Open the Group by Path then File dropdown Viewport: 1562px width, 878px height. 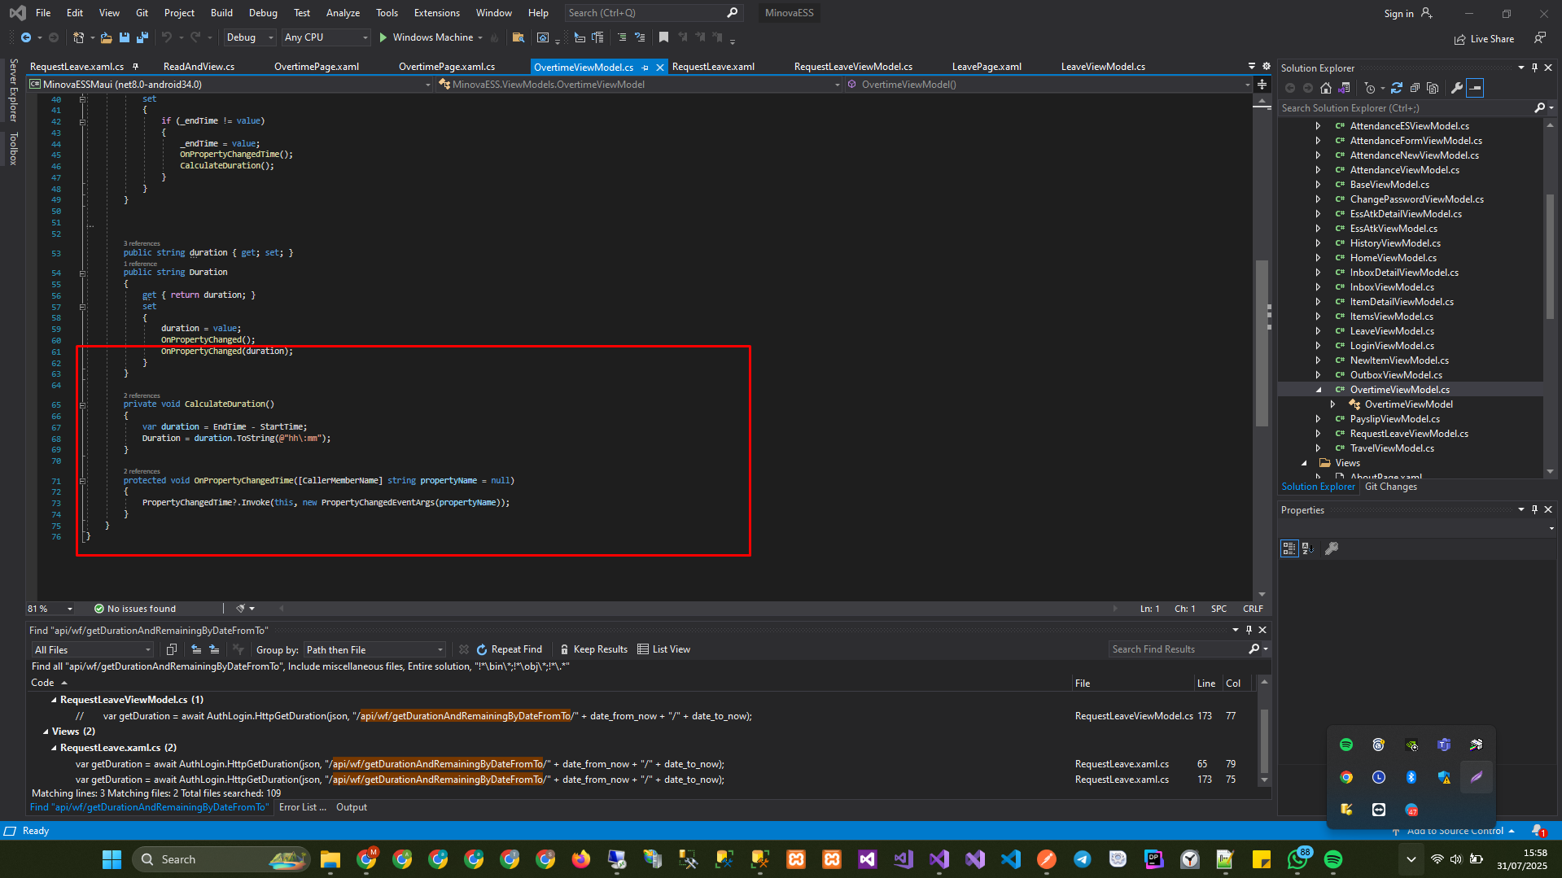point(375,649)
